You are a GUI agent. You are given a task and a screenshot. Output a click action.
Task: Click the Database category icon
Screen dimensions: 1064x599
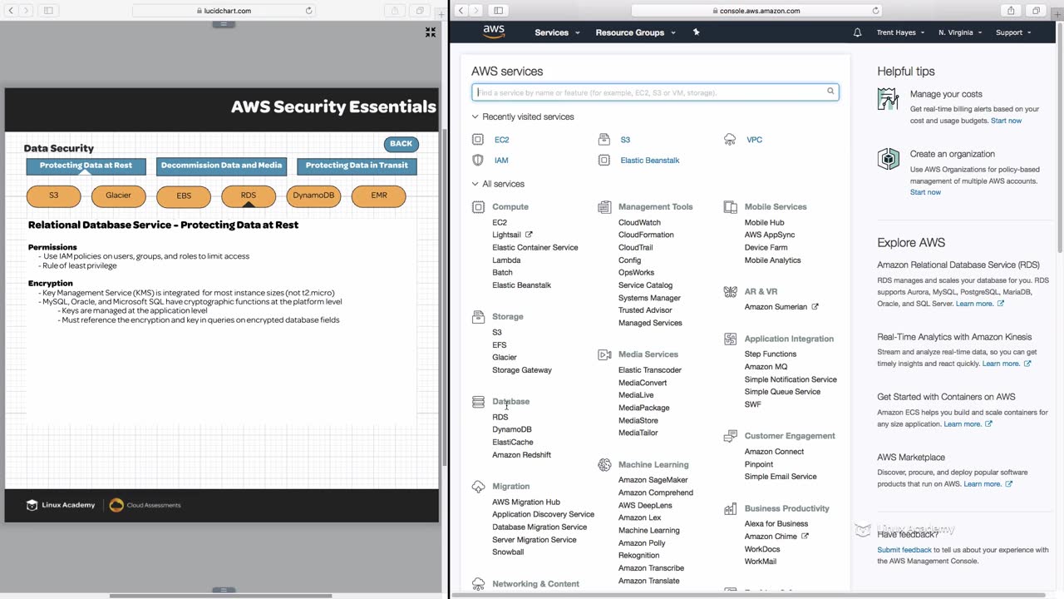point(478,402)
